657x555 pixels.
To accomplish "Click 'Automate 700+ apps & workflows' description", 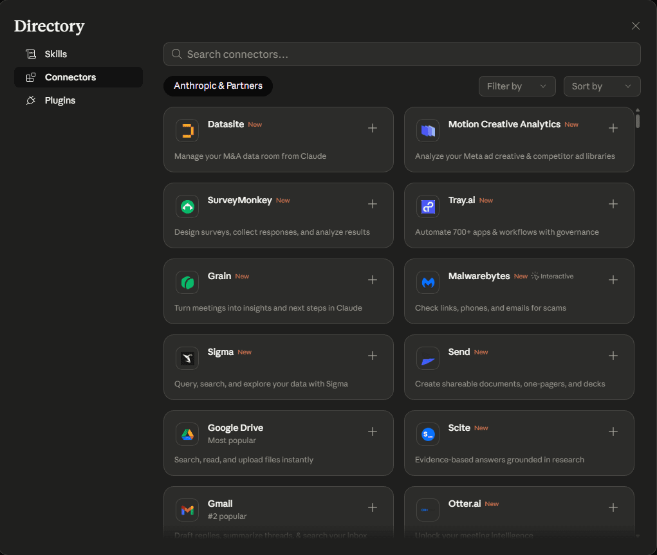I will (506, 232).
